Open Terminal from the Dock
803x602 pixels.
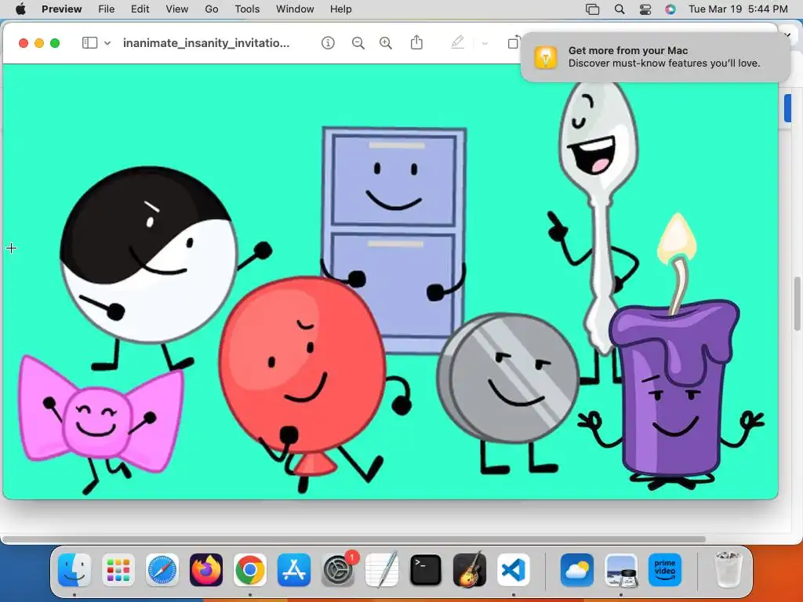coord(426,570)
